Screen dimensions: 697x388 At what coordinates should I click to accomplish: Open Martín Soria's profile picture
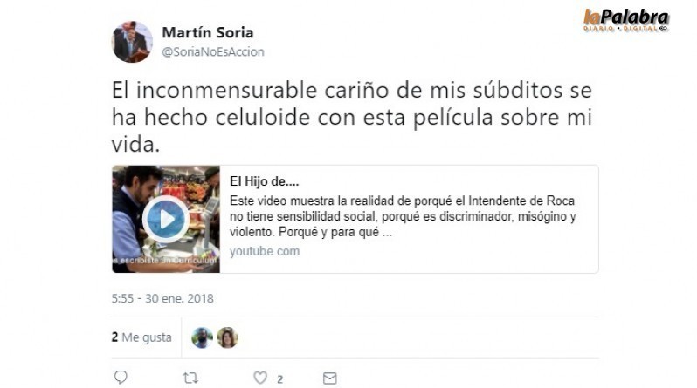coord(132,42)
